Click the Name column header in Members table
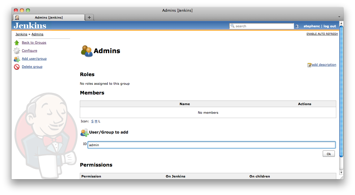This screenshot has width=355, height=195. (185, 104)
